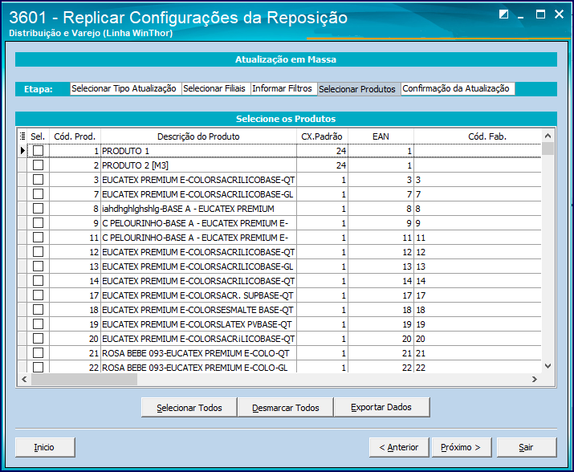The width and height of the screenshot is (574, 472).
Task: Tick the checkbox for product code 17
Action: click(x=38, y=295)
